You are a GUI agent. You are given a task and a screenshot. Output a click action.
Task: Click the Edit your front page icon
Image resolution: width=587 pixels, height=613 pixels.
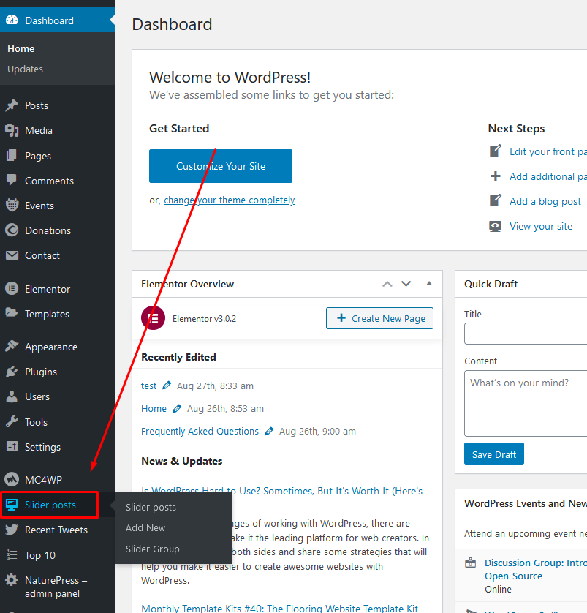click(x=495, y=151)
